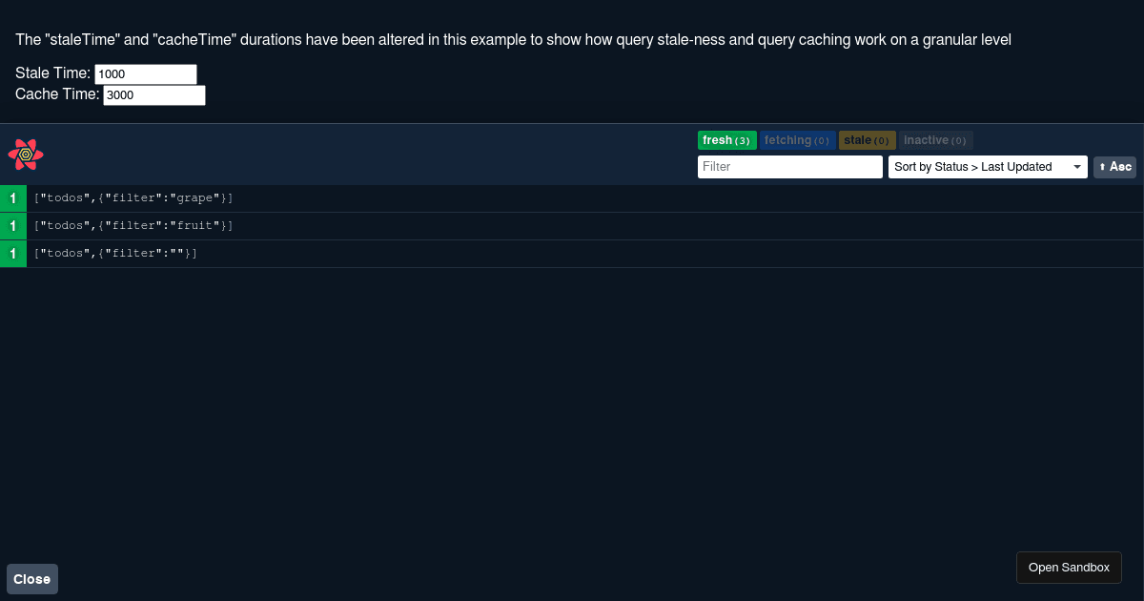The width and height of the screenshot is (1144, 601).
Task: Click observer count badge for fruit query
Action: click(x=13, y=226)
